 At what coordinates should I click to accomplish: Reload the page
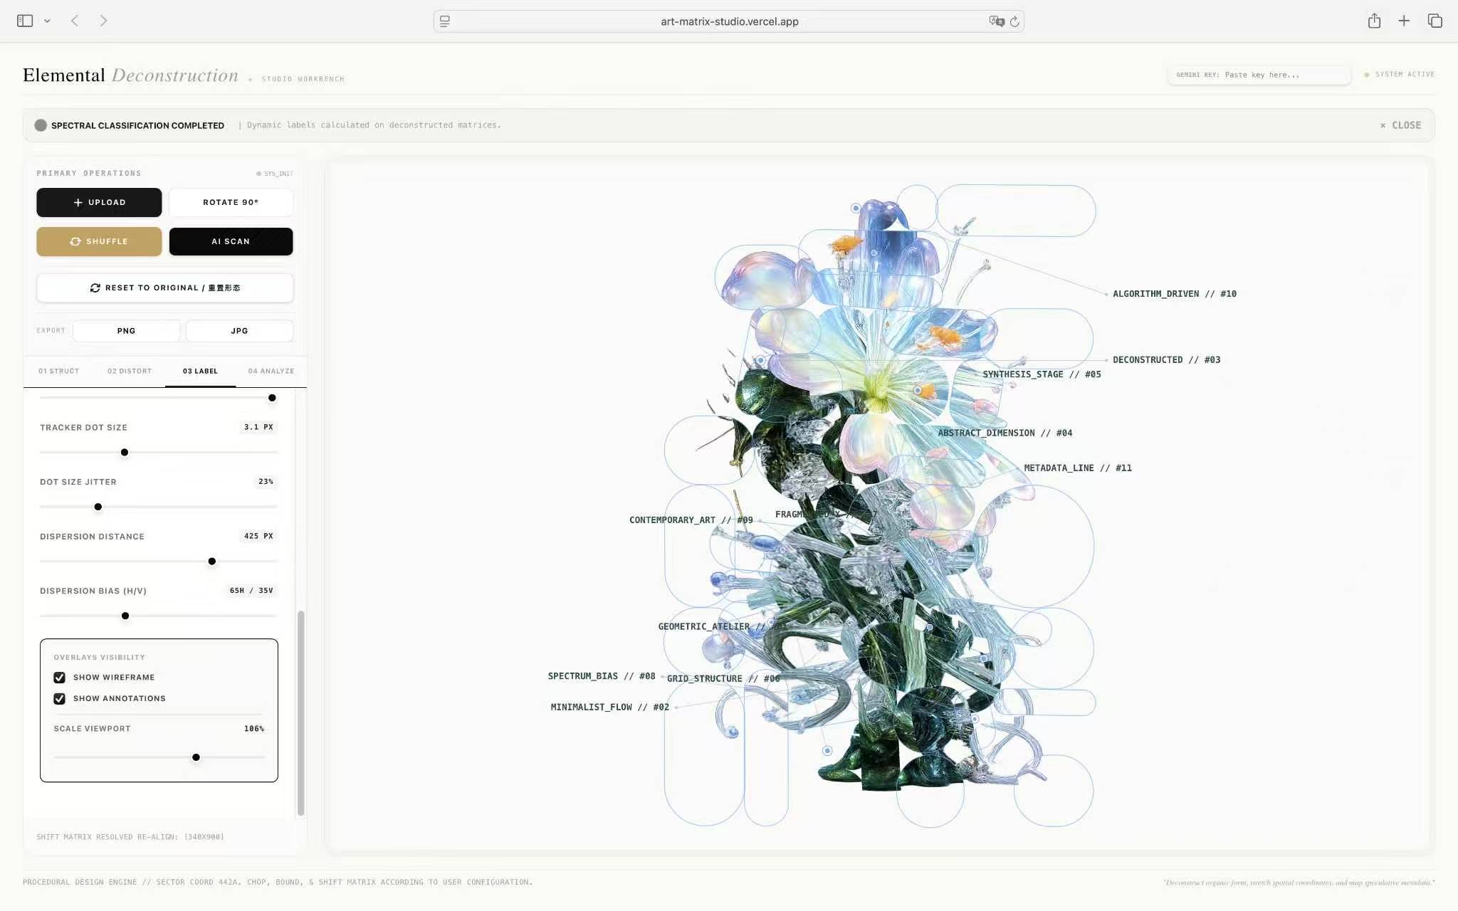[x=1014, y=21]
